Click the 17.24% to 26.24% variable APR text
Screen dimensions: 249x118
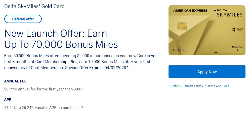(43, 107)
